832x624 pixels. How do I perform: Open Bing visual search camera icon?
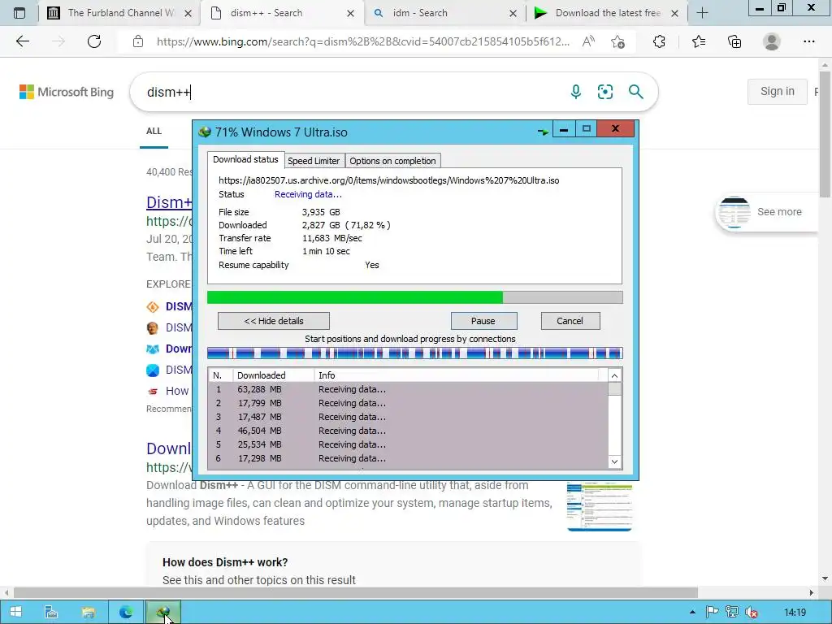(x=604, y=92)
